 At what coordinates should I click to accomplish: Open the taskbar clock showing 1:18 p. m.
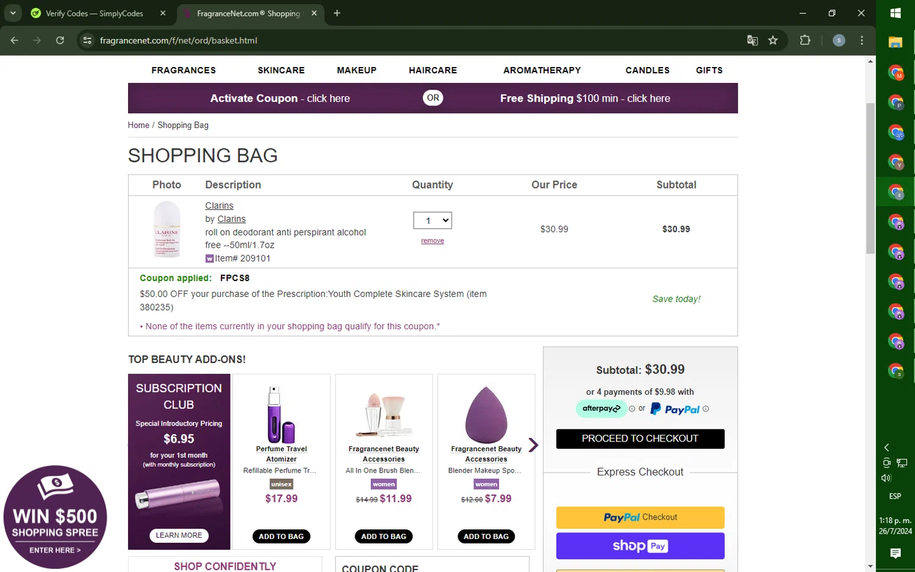[895, 526]
